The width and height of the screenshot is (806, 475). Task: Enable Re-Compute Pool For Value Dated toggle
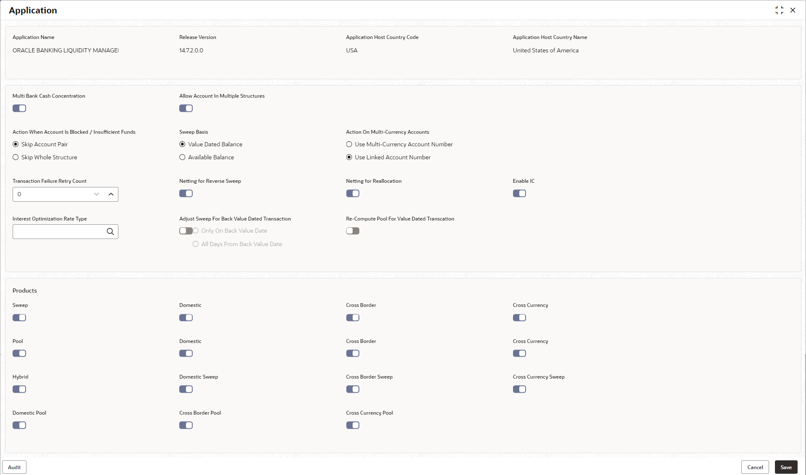pos(353,231)
